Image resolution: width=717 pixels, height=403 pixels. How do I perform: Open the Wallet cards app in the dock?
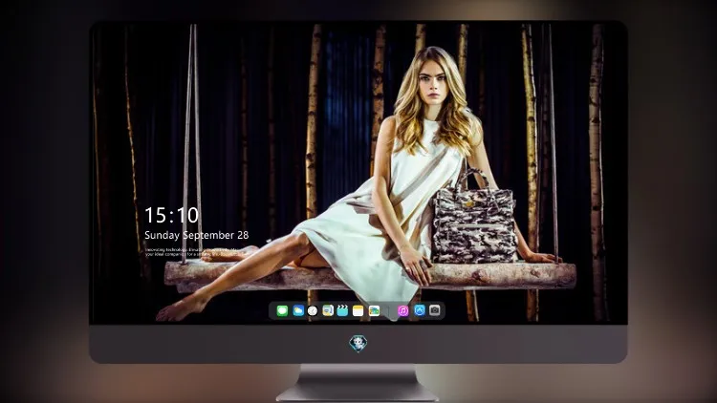(374, 310)
